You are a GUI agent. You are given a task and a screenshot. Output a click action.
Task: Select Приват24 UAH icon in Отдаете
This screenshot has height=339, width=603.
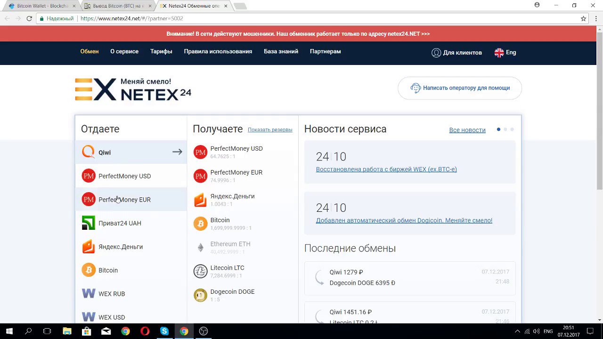click(88, 223)
